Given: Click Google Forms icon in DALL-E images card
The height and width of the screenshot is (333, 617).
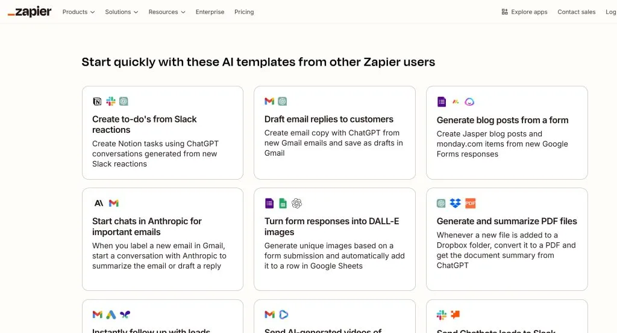Looking at the screenshot, I should click(269, 203).
